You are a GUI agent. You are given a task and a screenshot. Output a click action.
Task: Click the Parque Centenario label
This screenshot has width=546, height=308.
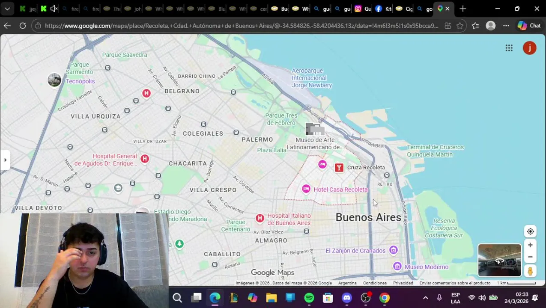[236, 225]
